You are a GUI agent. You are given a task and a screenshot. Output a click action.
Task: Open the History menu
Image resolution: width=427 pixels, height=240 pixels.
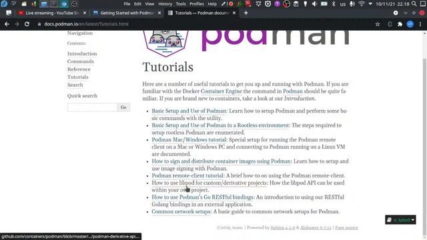click(x=165, y=4)
